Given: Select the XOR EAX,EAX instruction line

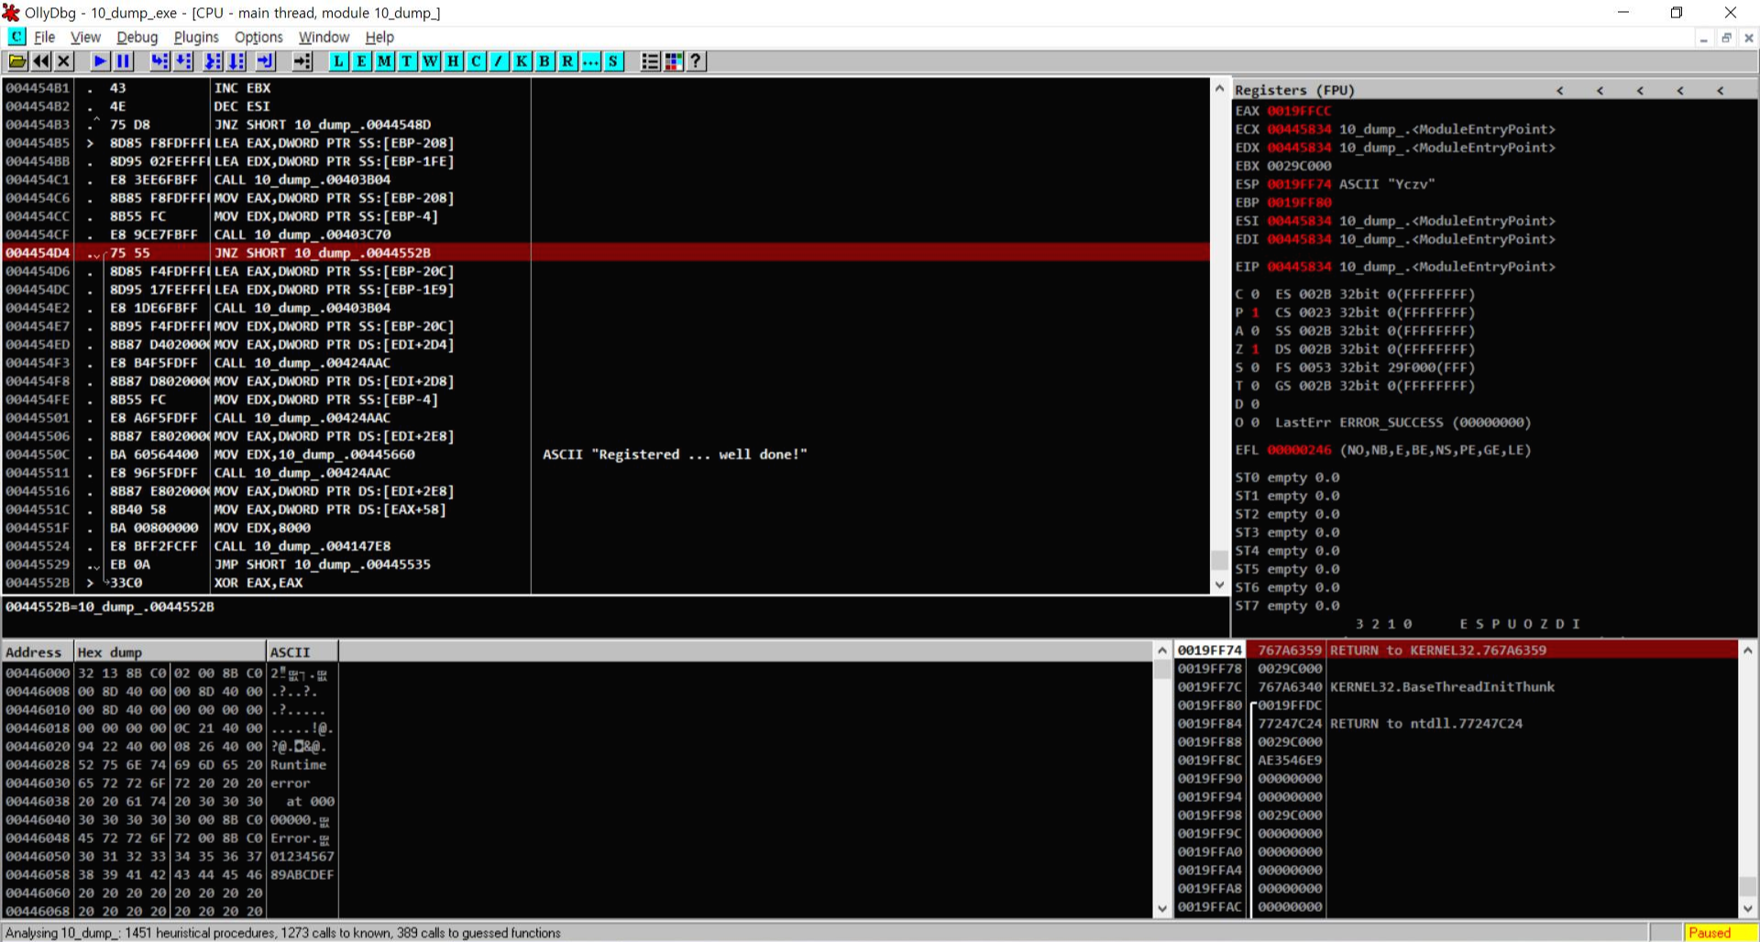Looking at the screenshot, I should 605,583.
